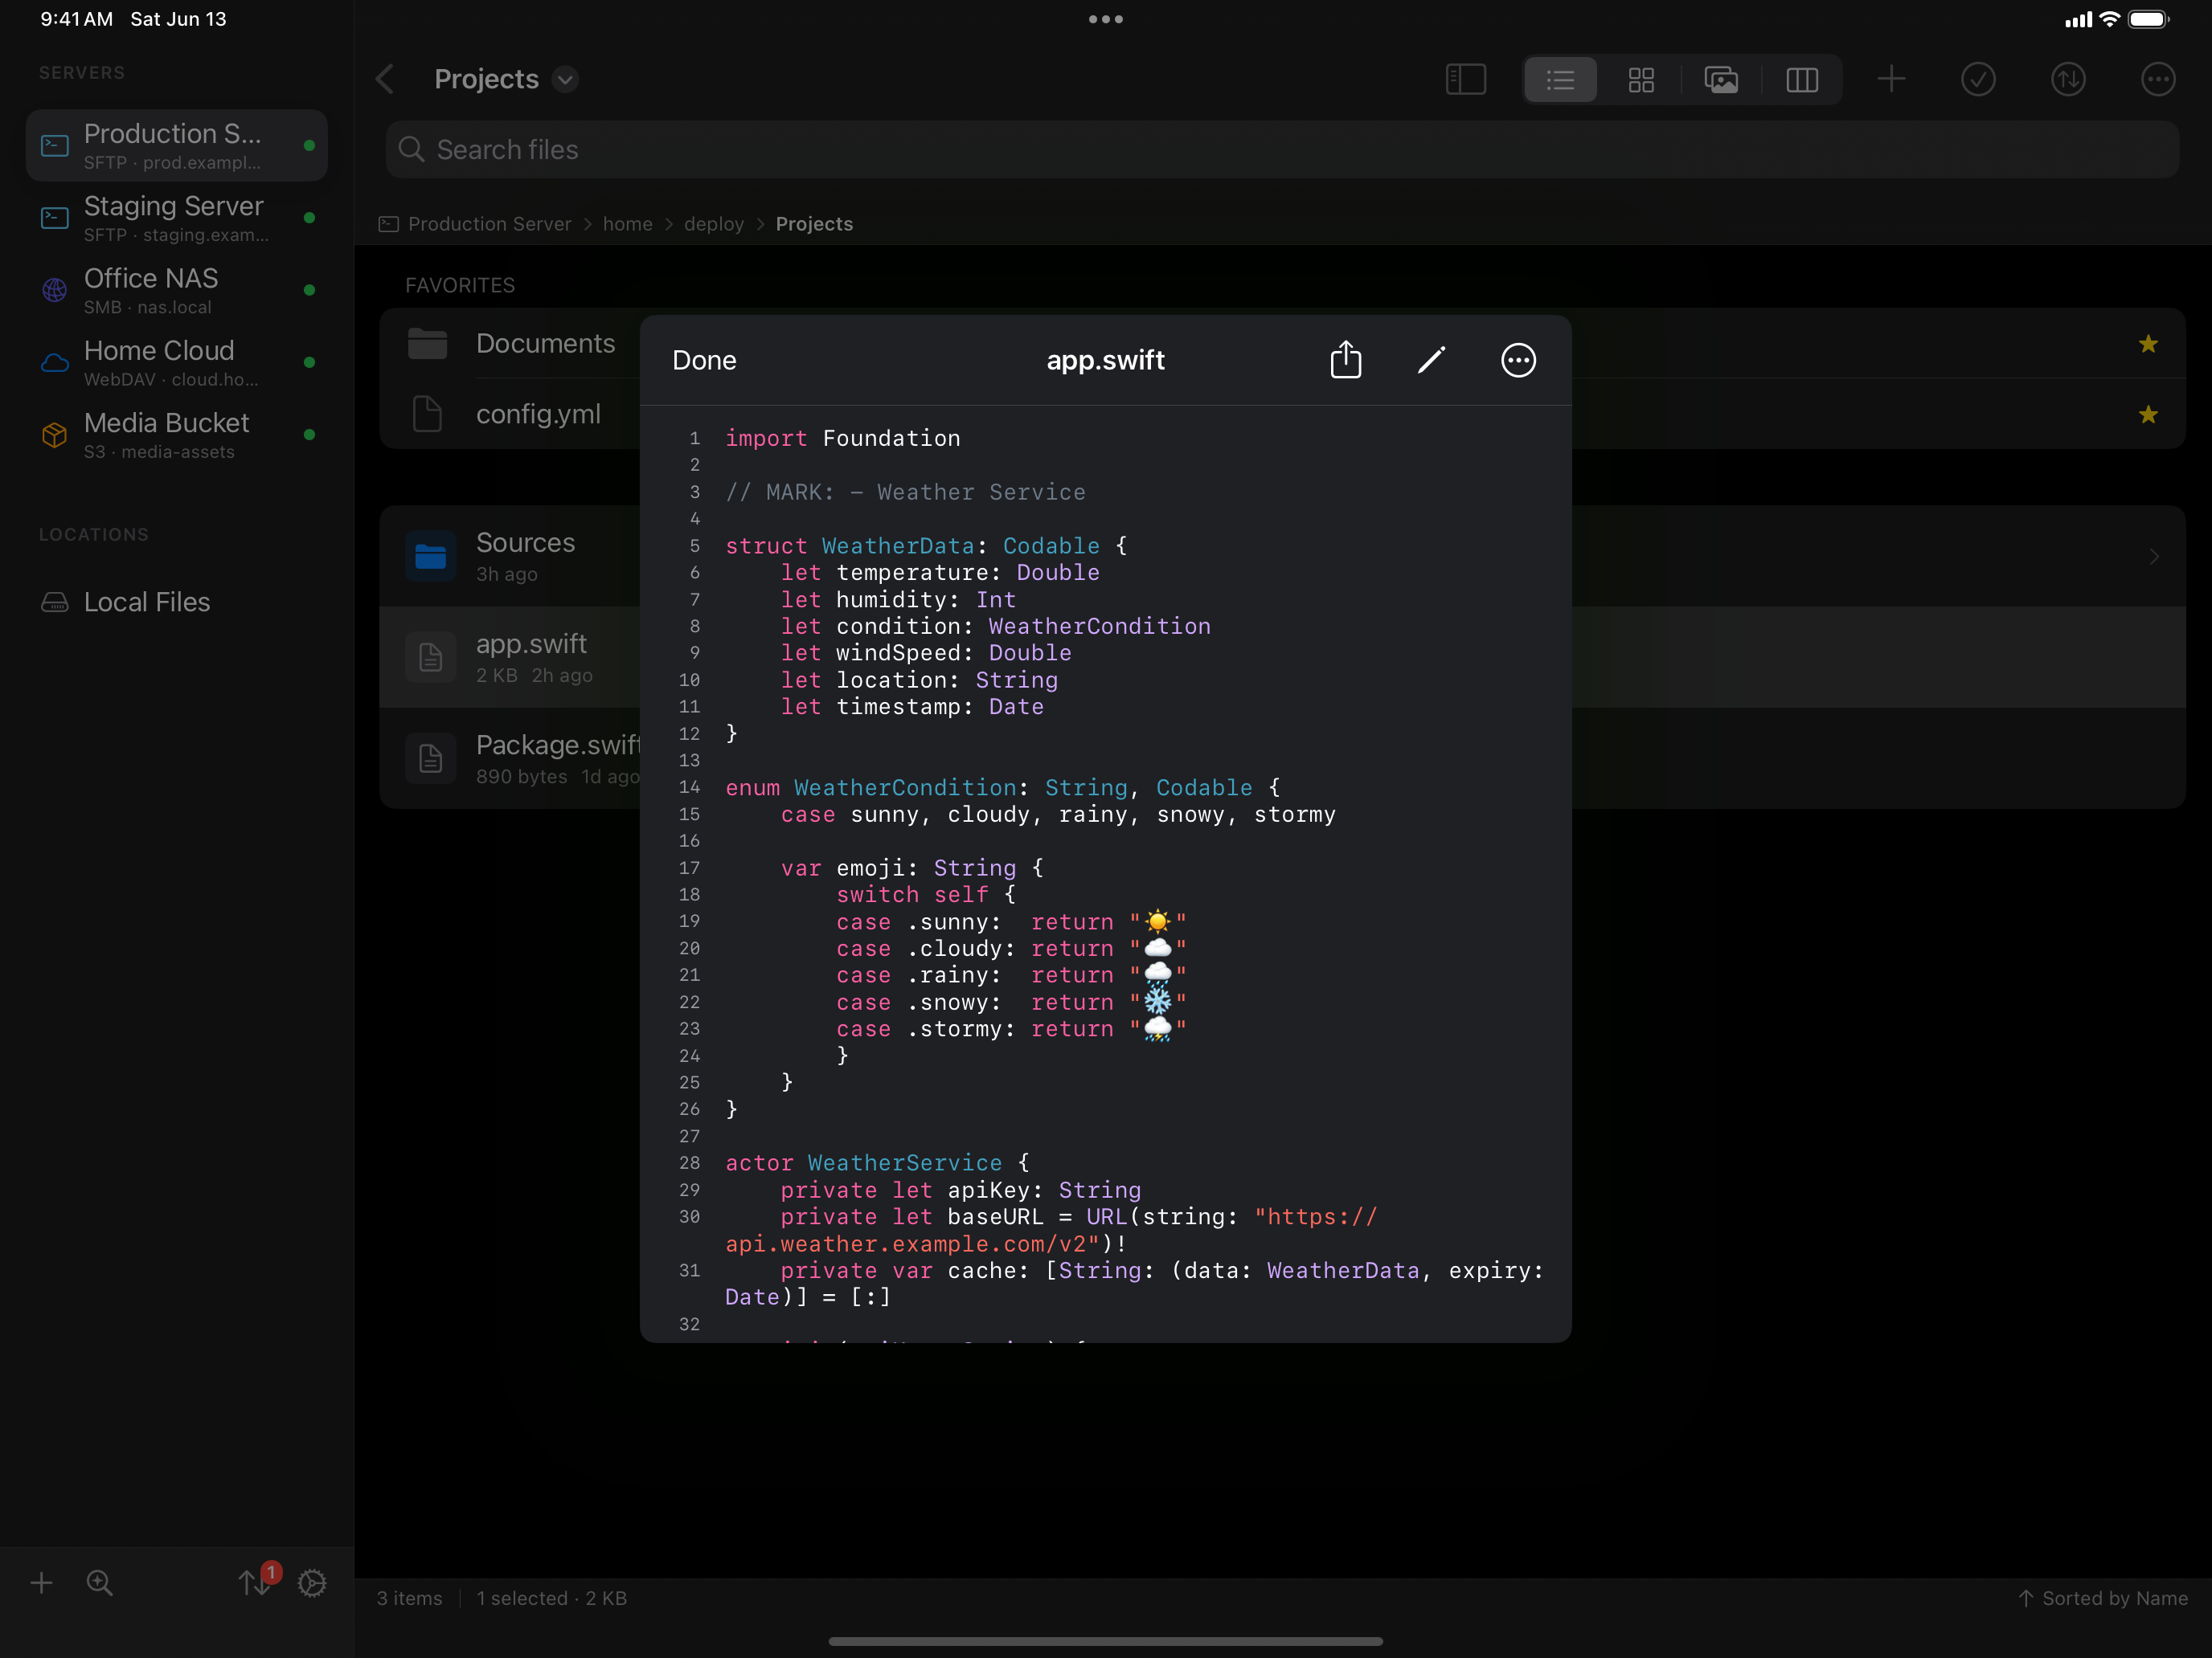The width and height of the screenshot is (2212, 1658).
Task: Select Media Bucket in the sidebar
Action: [177, 435]
